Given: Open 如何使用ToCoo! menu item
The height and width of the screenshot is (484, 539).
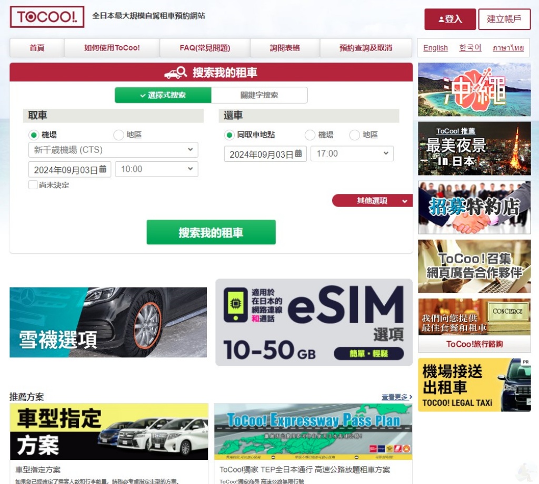Looking at the screenshot, I should 112,48.
